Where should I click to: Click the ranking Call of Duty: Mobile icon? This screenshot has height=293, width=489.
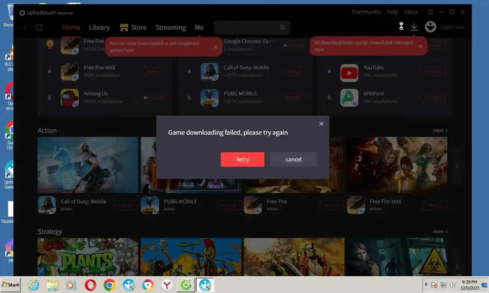(x=209, y=71)
